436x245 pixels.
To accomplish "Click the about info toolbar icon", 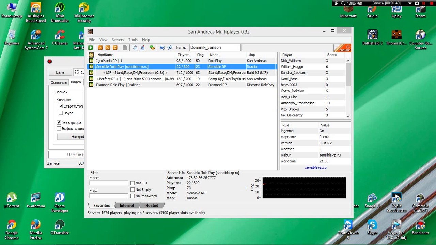I will point(170,48).
